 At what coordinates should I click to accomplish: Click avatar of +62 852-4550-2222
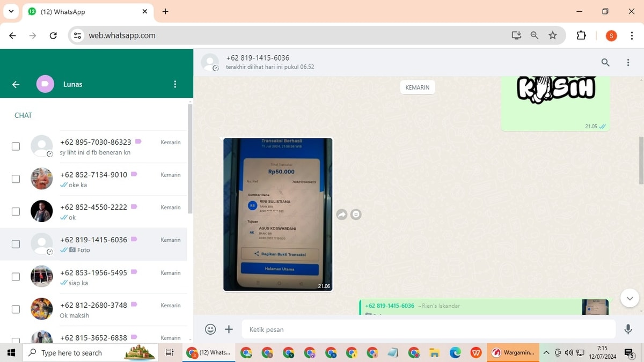(42, 211)
